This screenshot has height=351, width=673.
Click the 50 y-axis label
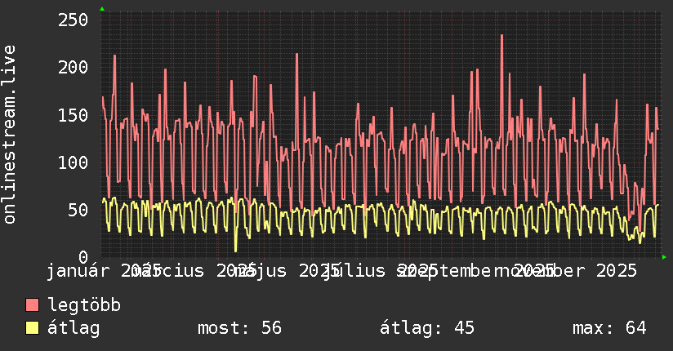click(x=78, y=211)
